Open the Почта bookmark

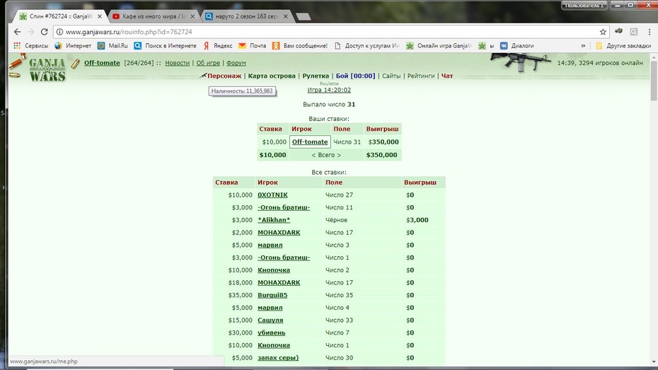point(252,46)
